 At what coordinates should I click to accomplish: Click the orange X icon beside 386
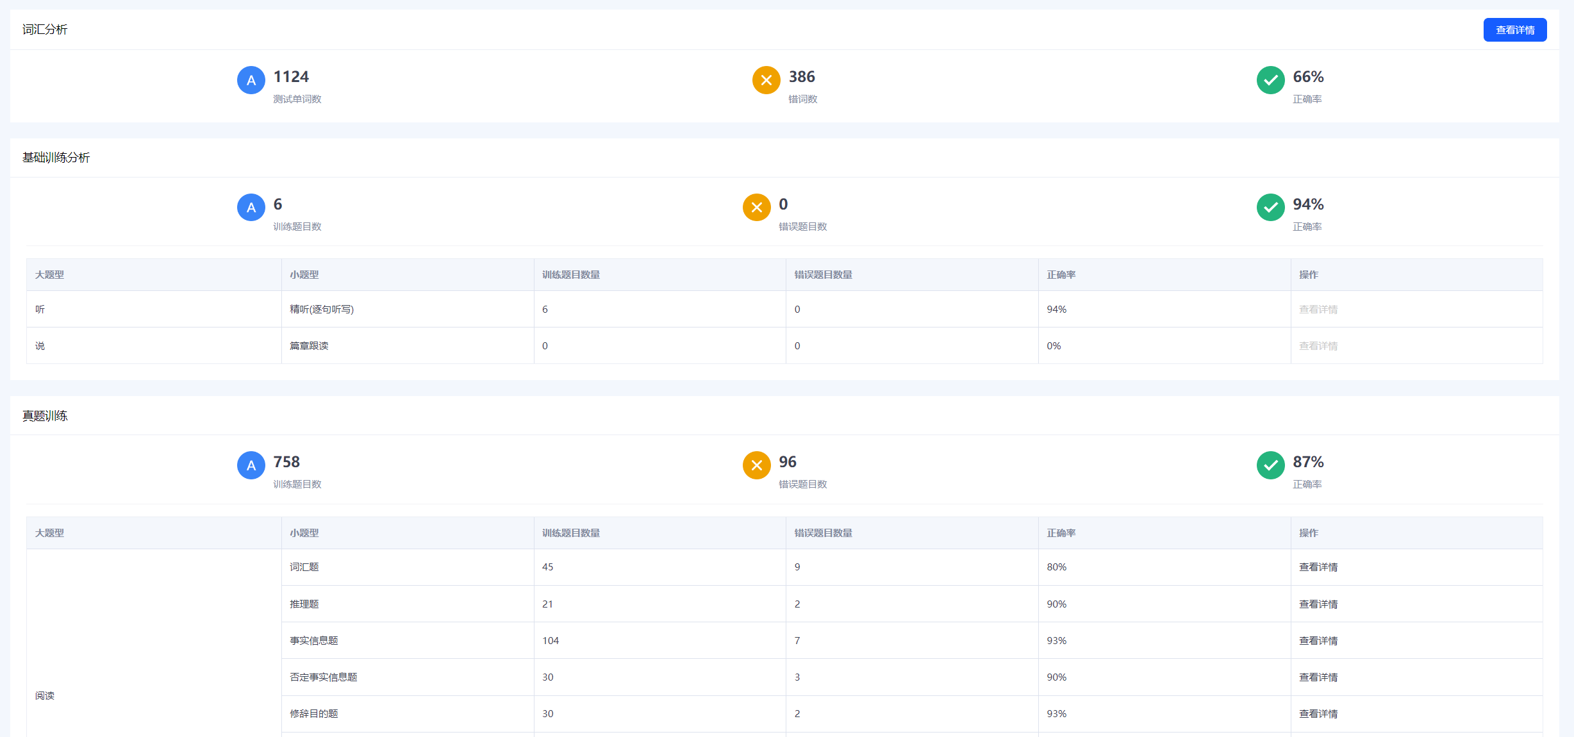point(766,80)
